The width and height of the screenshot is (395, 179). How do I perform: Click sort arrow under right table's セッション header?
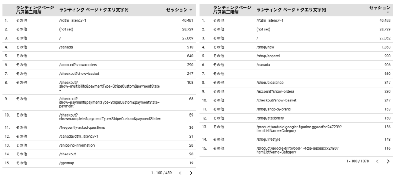click(388, 12)
